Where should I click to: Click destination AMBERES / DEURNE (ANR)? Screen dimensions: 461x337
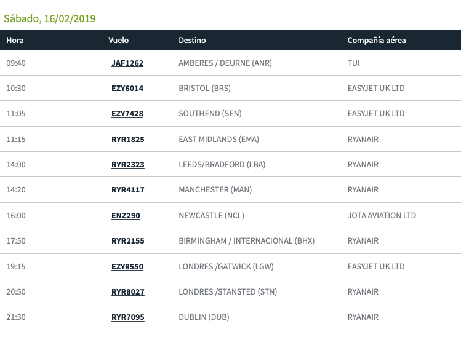click(x=225, y=63)
